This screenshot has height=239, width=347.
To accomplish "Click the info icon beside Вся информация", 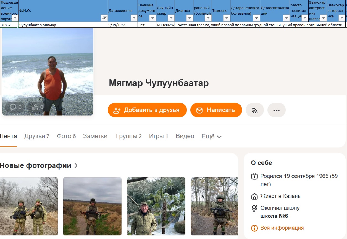I will [x=254, y=228].
